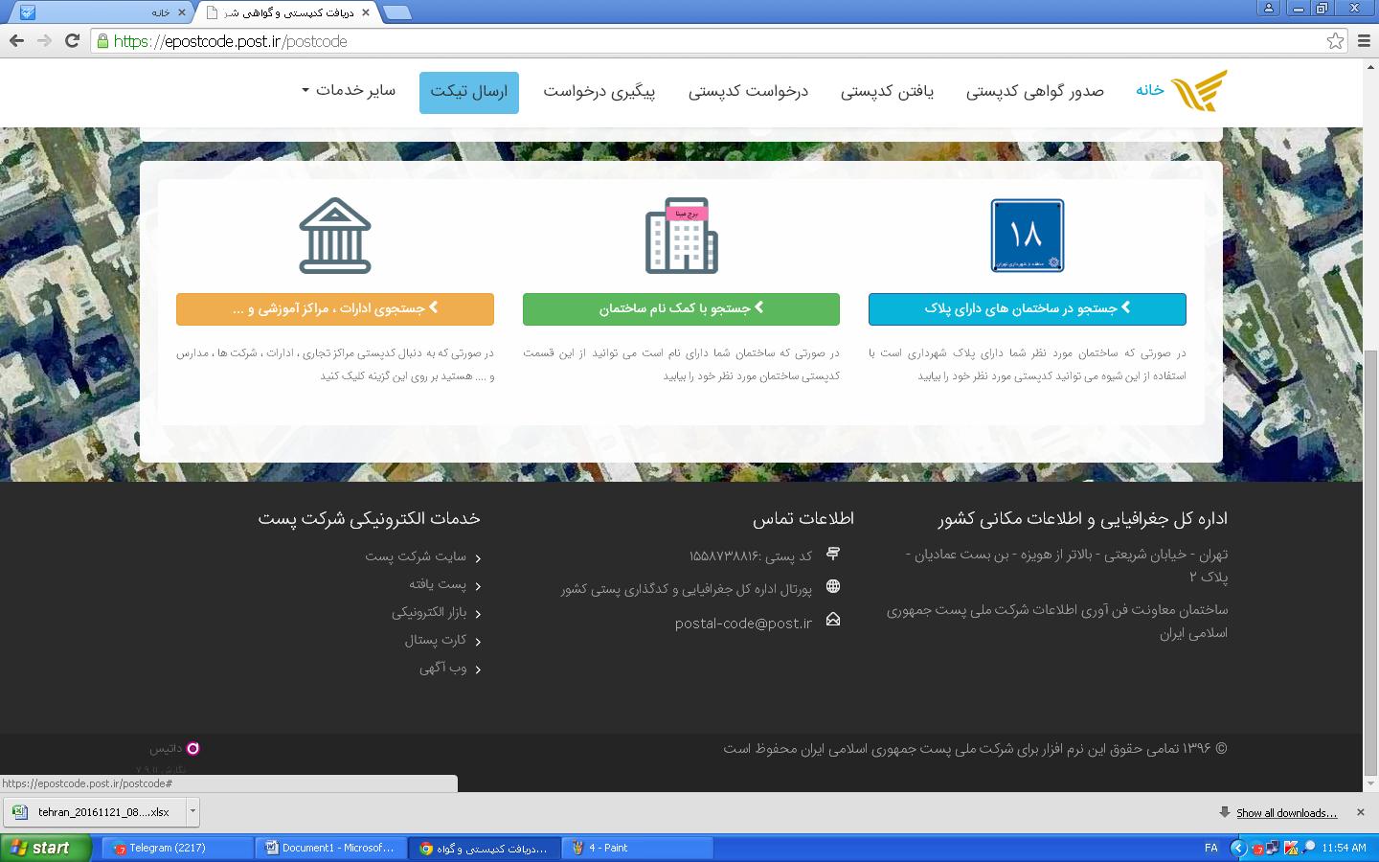Screen dimensions: 1379x862
Task: Open the geography portal link in contact info
Action: [x=686, y=588]
